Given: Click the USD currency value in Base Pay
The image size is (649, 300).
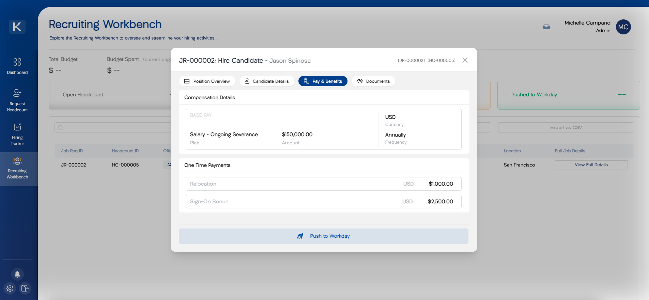Looking at the screenshot, I should coord(390,117).
